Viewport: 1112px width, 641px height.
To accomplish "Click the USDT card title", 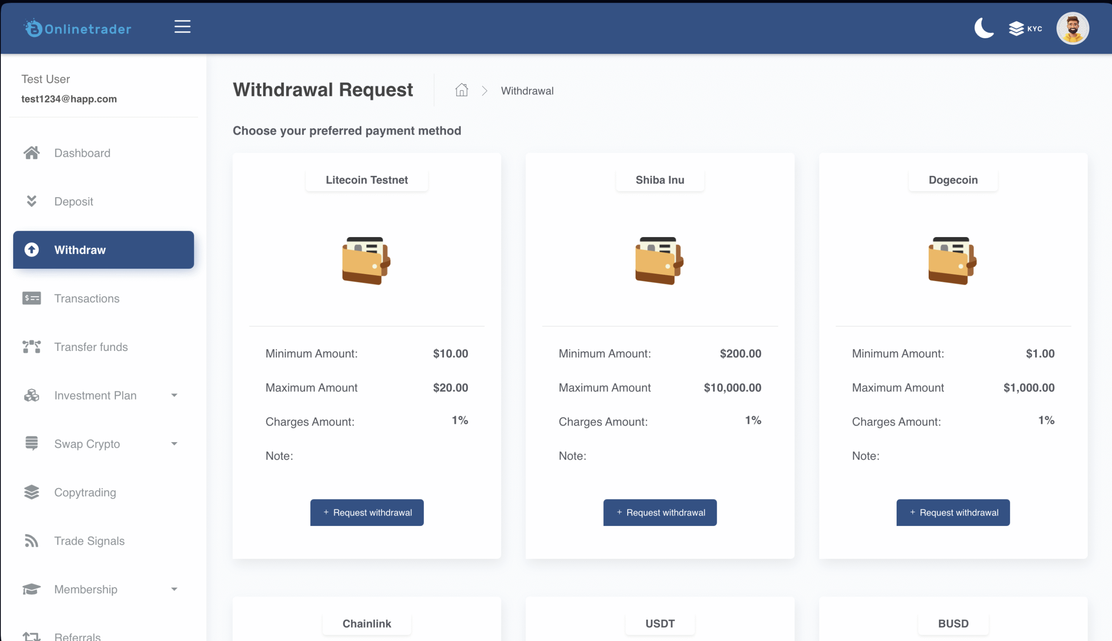I will coord(659,623).
